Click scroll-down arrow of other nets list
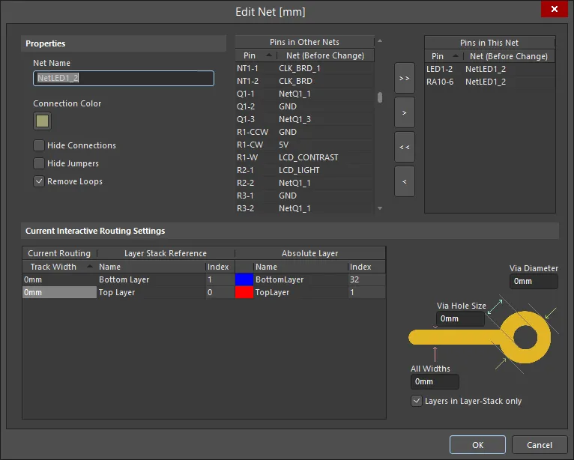This screenshot has width=574, height=460. 380,208
